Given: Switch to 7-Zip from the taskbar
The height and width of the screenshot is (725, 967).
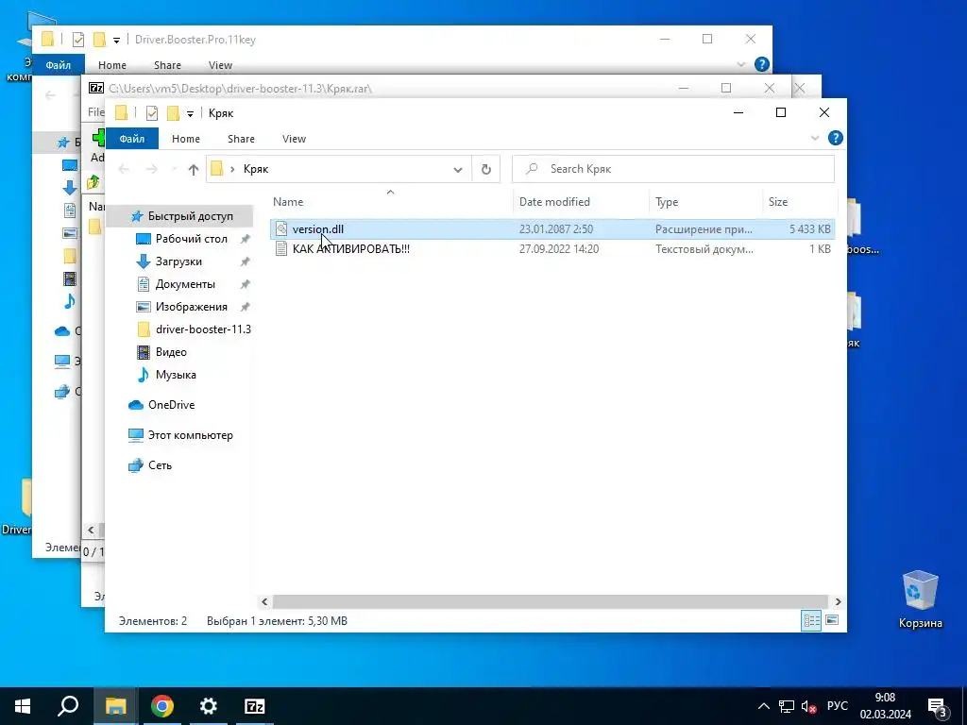Looking at the screenshot, I should click(x=255, y=706).
